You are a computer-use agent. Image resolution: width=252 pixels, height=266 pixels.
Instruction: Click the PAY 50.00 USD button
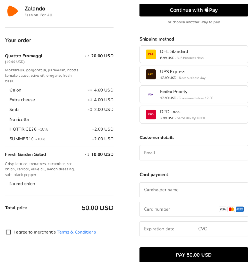click(x=194, y=255)
